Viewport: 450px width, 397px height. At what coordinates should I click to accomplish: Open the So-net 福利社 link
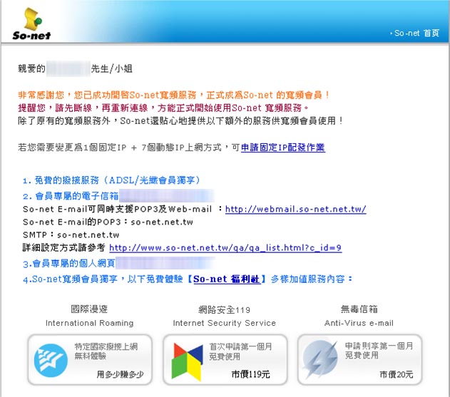tap(227, 279)
